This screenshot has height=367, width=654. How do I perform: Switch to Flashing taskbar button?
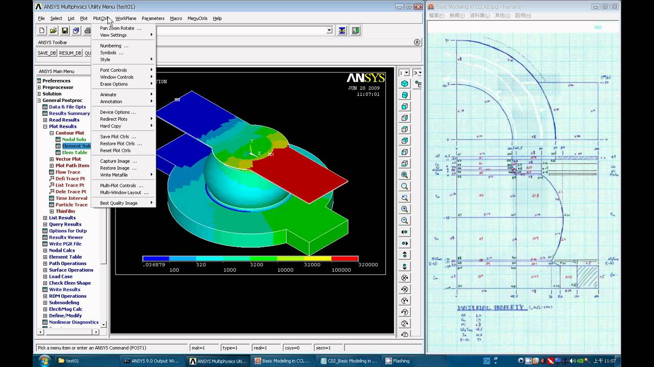coord(414,361)
